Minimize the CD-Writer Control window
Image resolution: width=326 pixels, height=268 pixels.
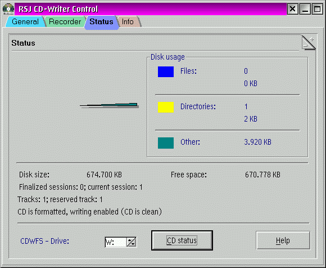pyautogui.click(x=305, y=9)
